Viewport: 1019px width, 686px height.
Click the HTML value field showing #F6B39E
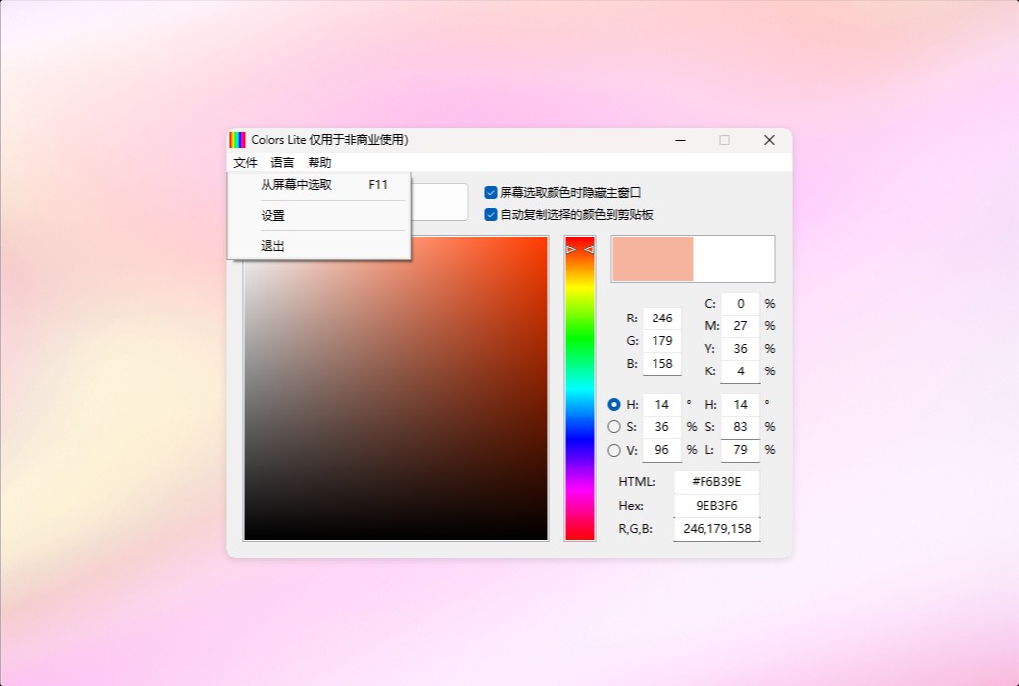pyautogui.click(x=716, y=481)
